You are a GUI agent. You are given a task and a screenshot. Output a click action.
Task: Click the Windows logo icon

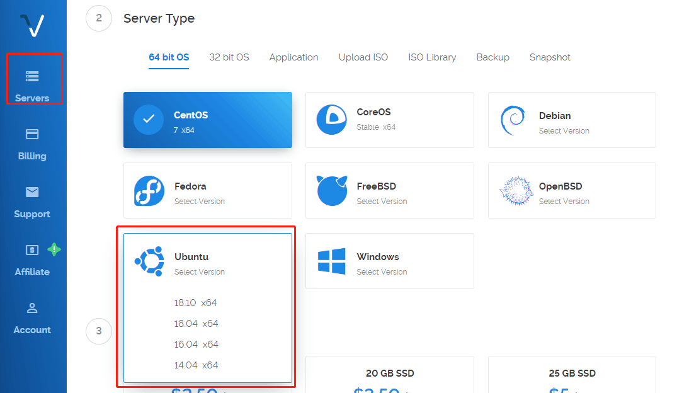[x=332, y=261]
